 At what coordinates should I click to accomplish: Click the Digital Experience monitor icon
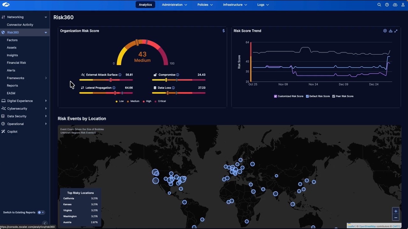point(3,101)
